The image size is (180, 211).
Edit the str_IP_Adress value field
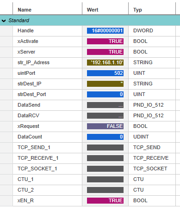click(x=105, y=62)
